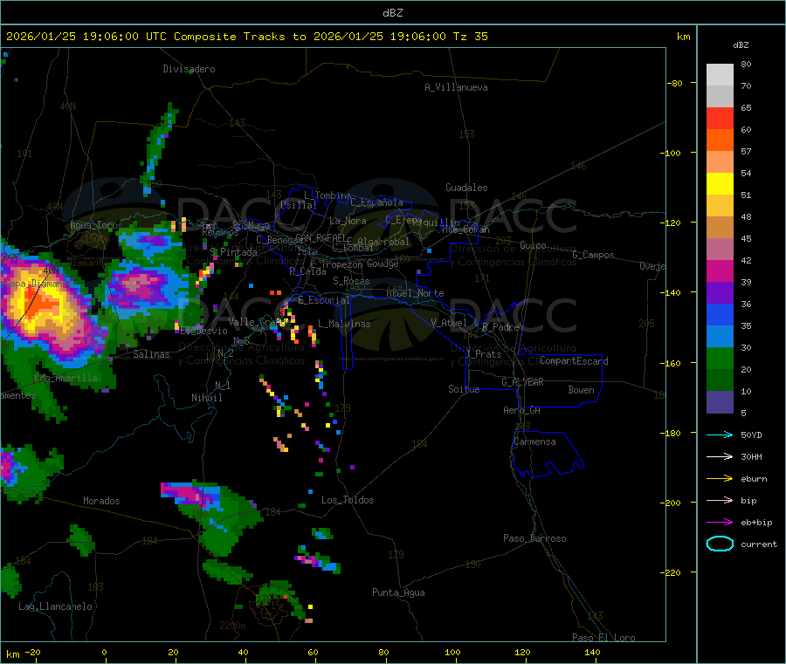This screenshot has width=786, height=664.
Task: Select the light grey swatch between 80 and 70
Action: tap(720, 75)
